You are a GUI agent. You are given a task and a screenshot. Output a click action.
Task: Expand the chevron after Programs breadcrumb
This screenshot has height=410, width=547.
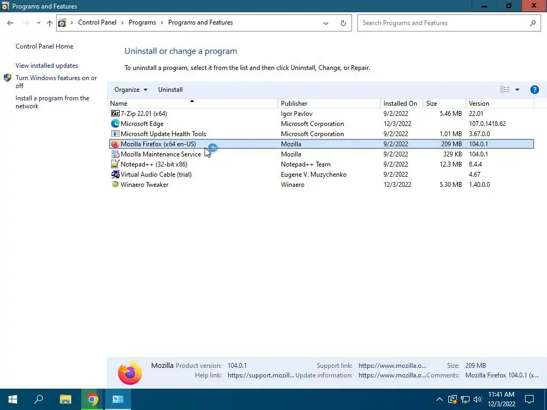(x=162, y=22)
